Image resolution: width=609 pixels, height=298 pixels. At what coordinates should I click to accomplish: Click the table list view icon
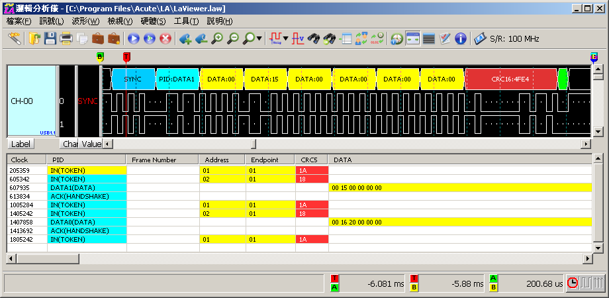click(346, 38)
